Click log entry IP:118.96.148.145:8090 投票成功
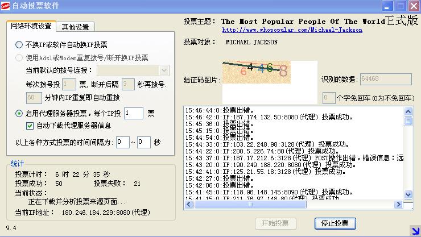The image size is (421, 237). (269, 192)
